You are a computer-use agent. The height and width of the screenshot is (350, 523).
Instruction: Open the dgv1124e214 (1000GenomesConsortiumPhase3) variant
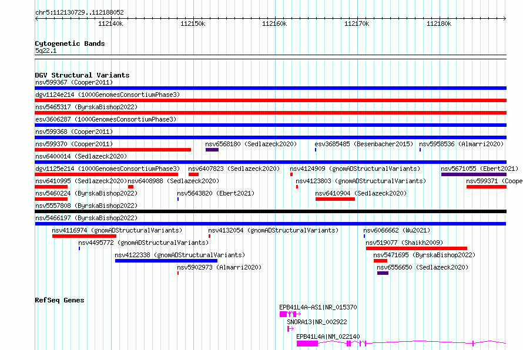coord(108,95)
